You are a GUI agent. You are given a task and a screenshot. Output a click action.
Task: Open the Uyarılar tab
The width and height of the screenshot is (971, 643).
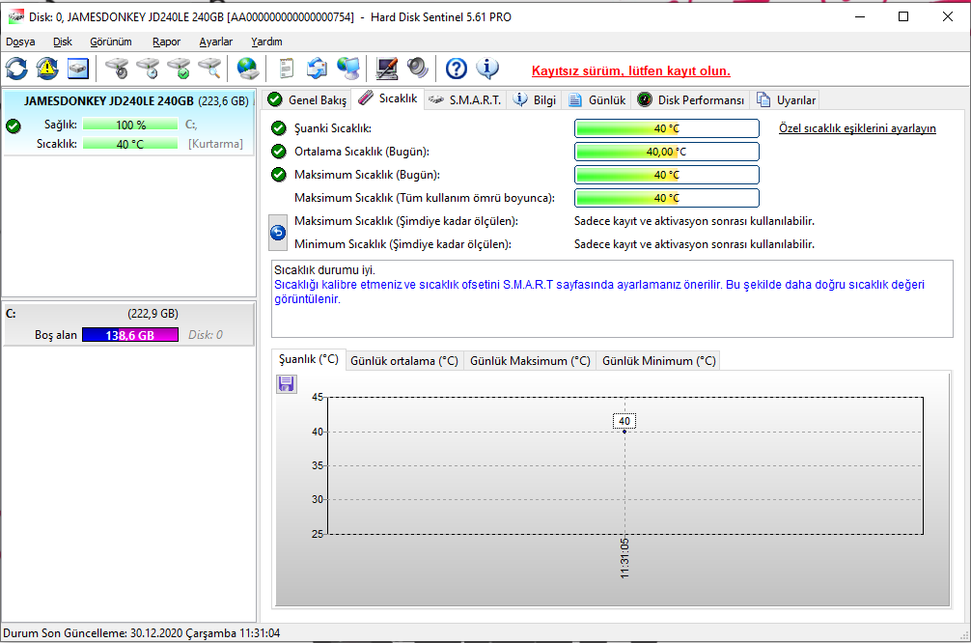[786, 99]
